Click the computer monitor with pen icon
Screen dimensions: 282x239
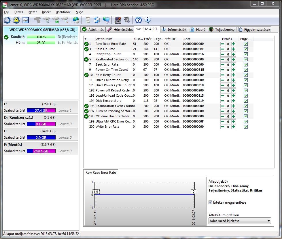[118, 20]
